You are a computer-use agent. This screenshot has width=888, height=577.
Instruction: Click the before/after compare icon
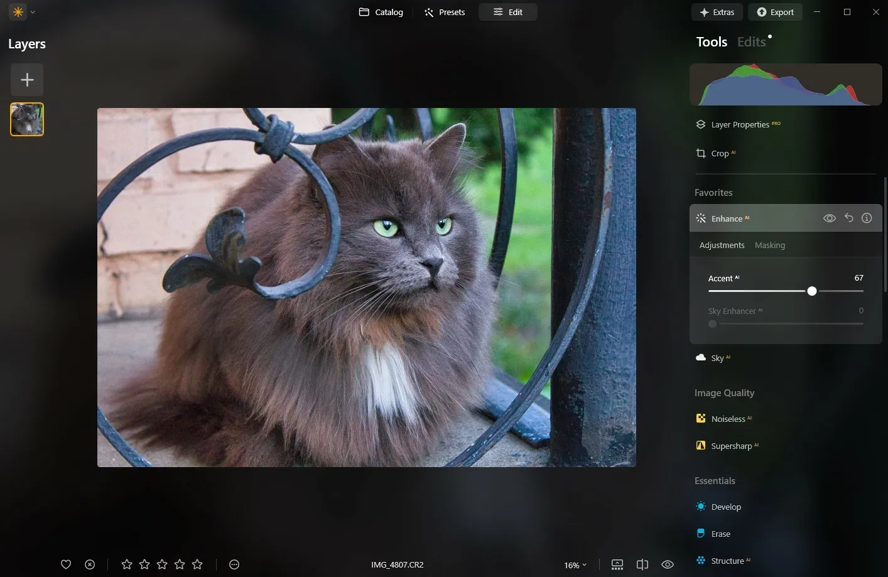point(642,564)
